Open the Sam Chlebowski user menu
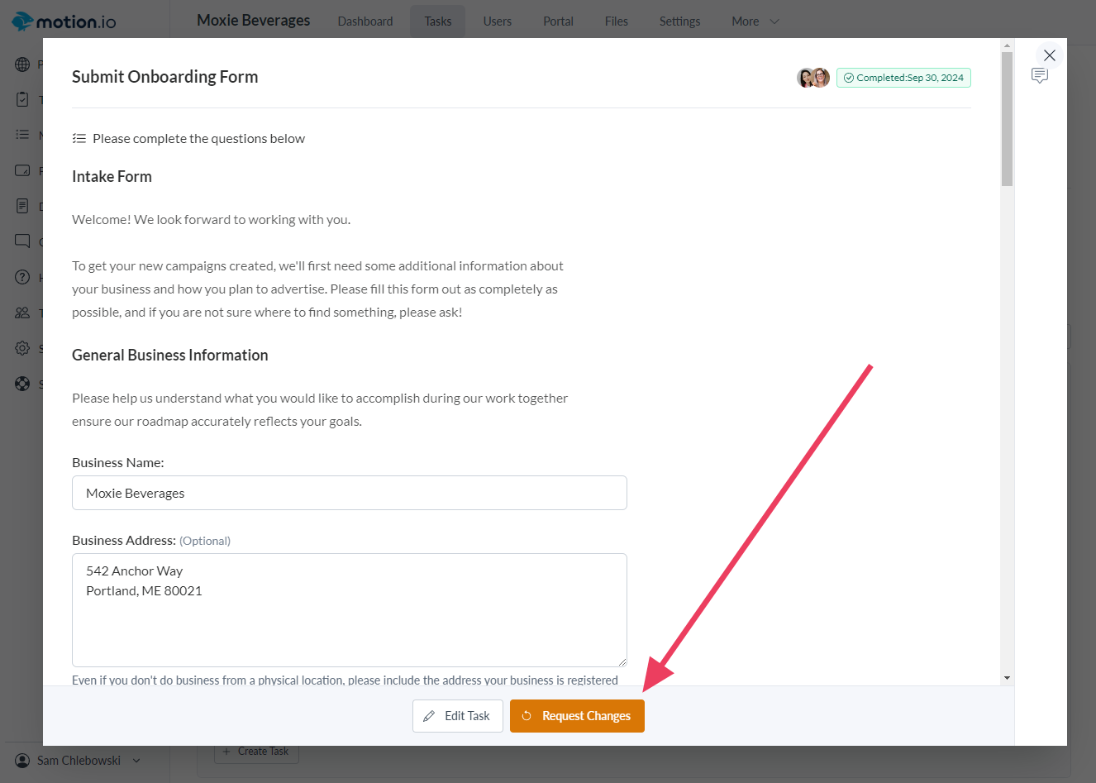Screen dimensions: 1096x783 click(x=79, y=761)
